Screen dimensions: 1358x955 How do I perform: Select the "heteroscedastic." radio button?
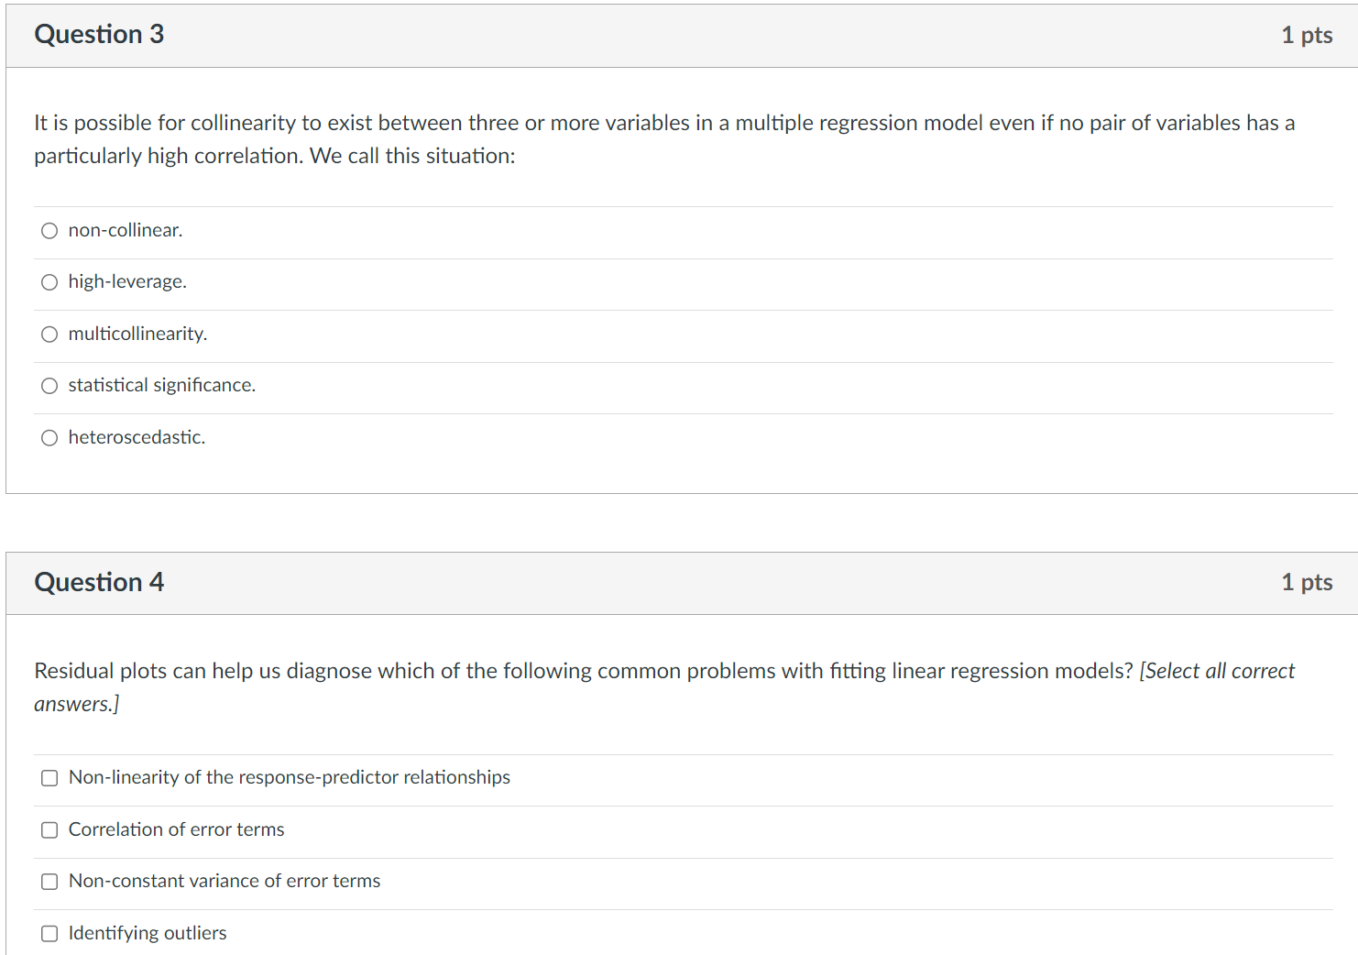[x=49, y=438]
